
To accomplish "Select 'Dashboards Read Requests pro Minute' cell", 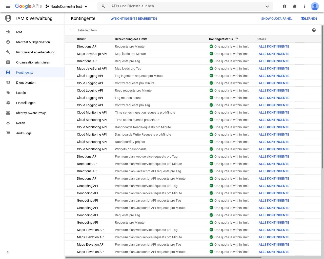I will point(143,127).
